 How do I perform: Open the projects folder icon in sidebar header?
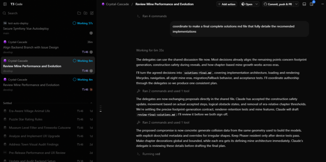point(79,13)
